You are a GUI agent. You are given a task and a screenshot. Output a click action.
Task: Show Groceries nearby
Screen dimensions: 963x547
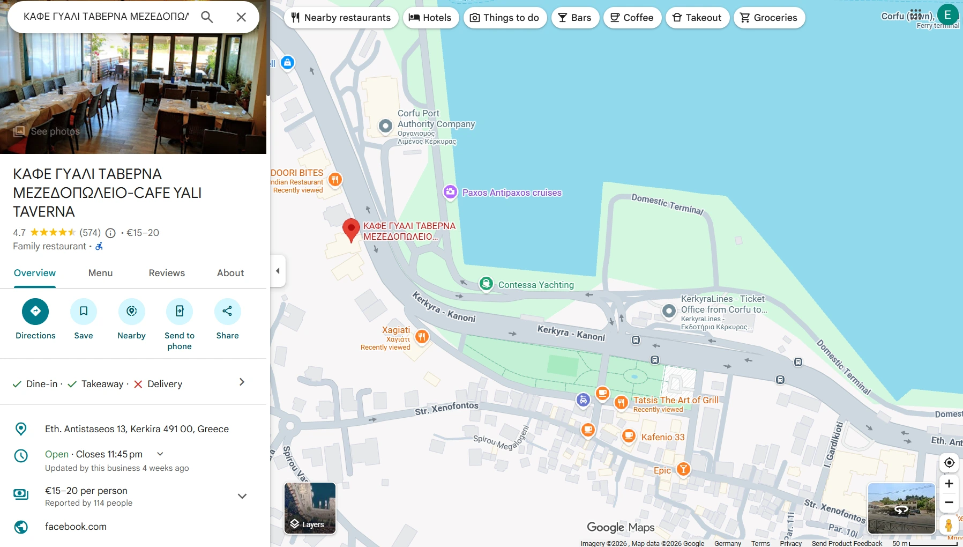click(769, 18)
